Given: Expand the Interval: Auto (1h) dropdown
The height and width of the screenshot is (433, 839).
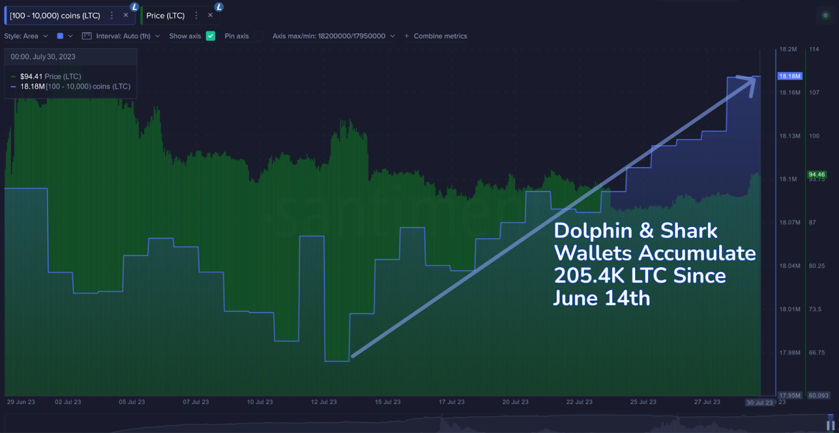Looking at the screenshot, I should [x=128, y=36].
